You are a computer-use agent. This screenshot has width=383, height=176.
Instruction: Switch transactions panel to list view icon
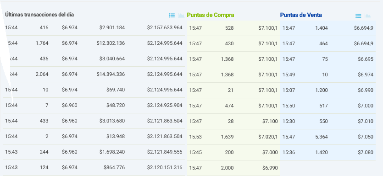(172, 16)
